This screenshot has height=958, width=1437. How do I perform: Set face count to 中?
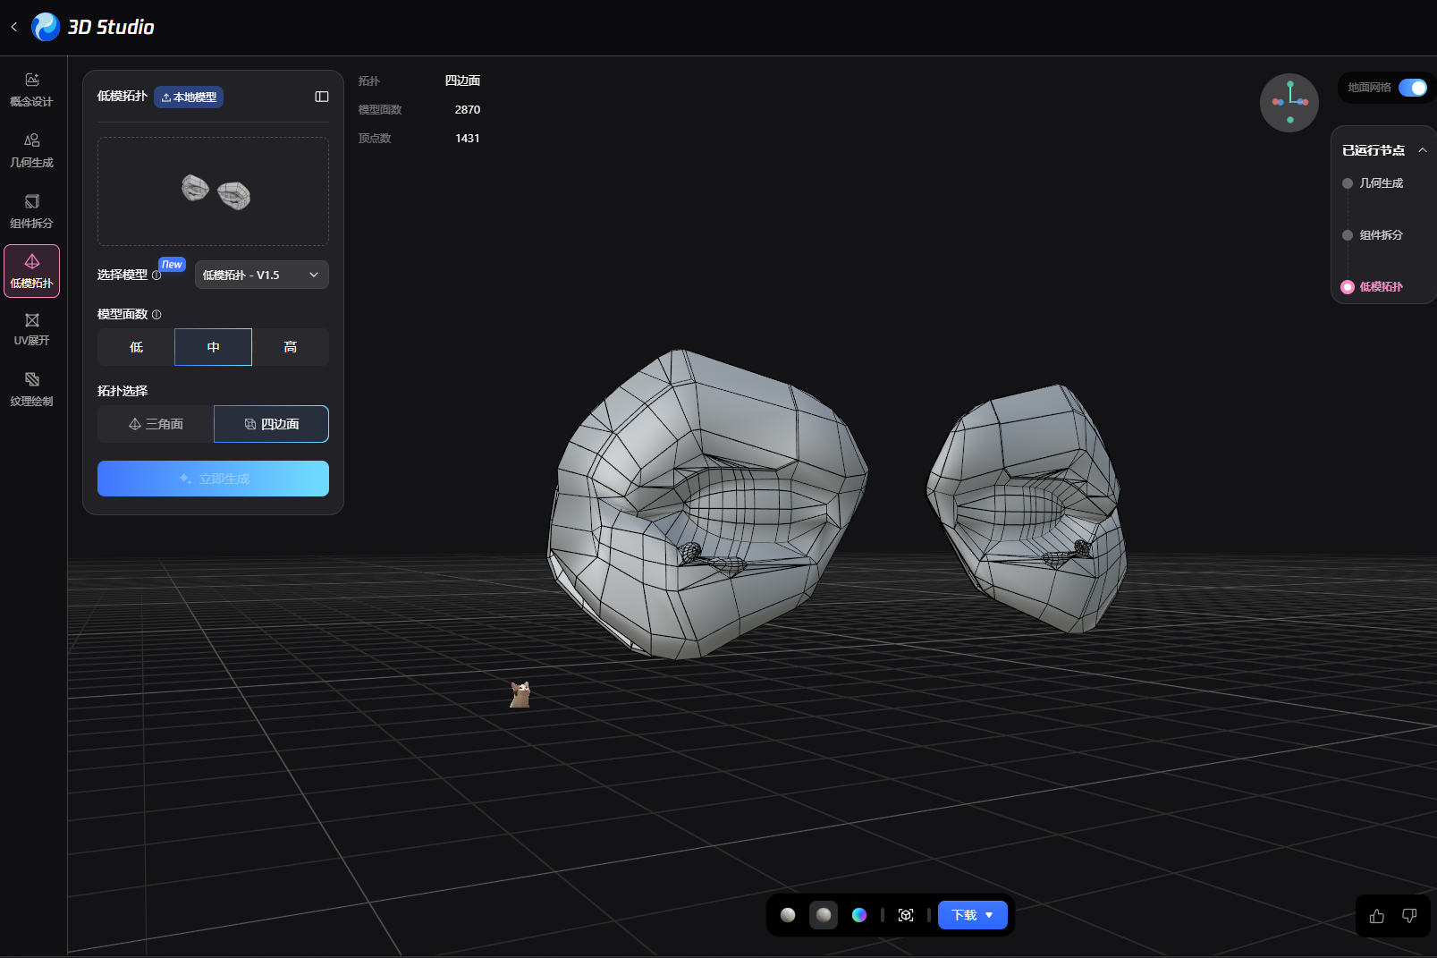[x=213, y=347]
